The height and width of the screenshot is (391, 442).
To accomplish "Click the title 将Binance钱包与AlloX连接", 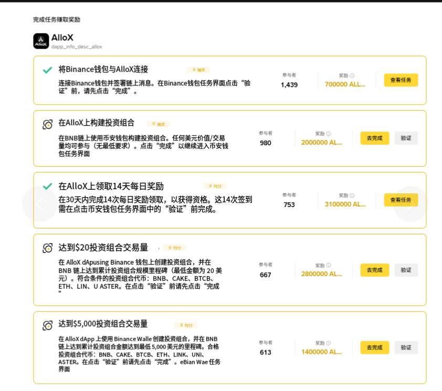I will (x=103, y=69).
